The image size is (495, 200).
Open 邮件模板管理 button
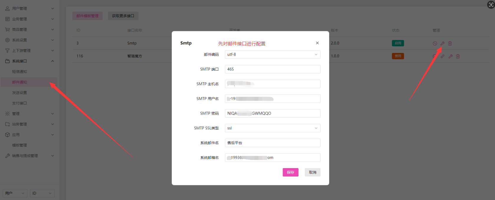[87, 16]
